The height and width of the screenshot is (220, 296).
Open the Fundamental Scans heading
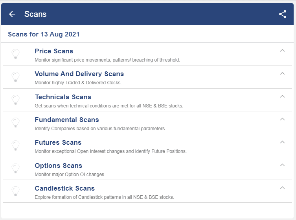pos(67,120)
